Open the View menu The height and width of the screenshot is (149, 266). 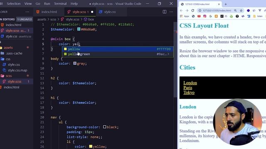[28, 4]
